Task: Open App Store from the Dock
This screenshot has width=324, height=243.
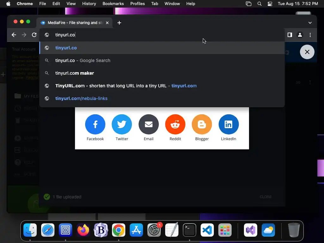Action: point(136,230)
